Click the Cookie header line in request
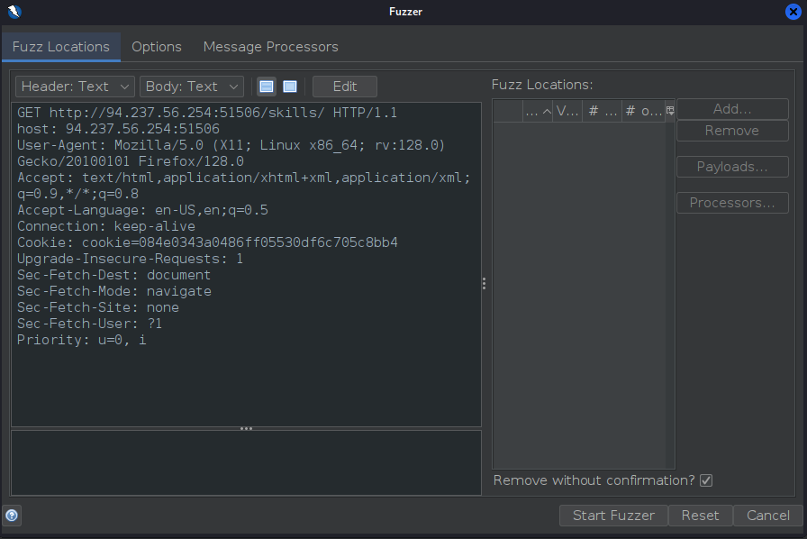 point(207,242)
